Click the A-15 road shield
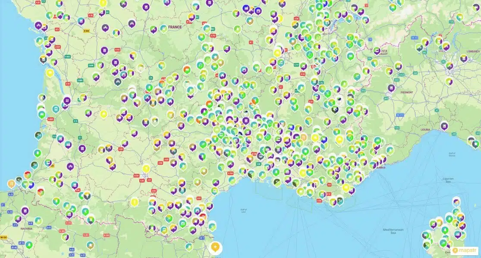The width and height of the screenshot is (481, 258). pos(11,194)
